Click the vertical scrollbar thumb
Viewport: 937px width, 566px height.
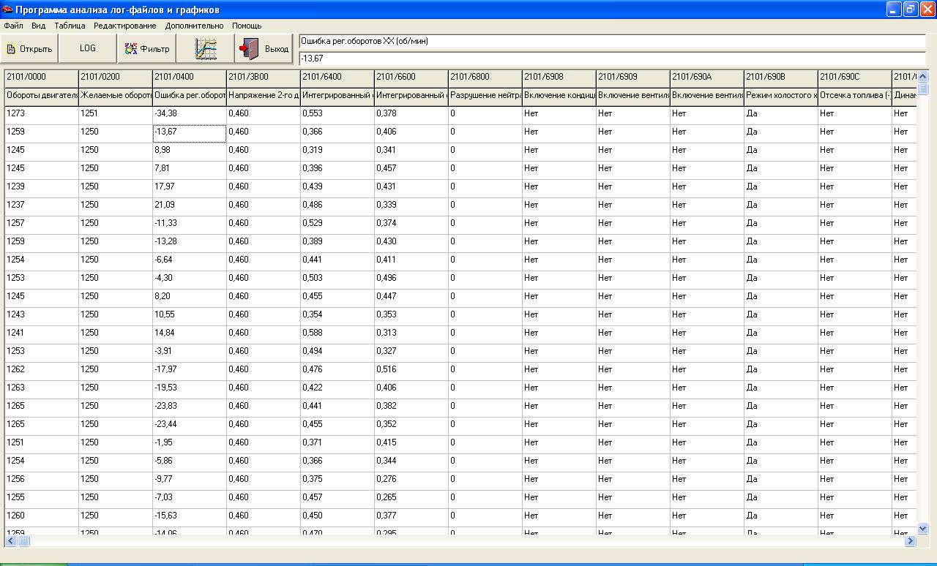click(x=922, y=88)
